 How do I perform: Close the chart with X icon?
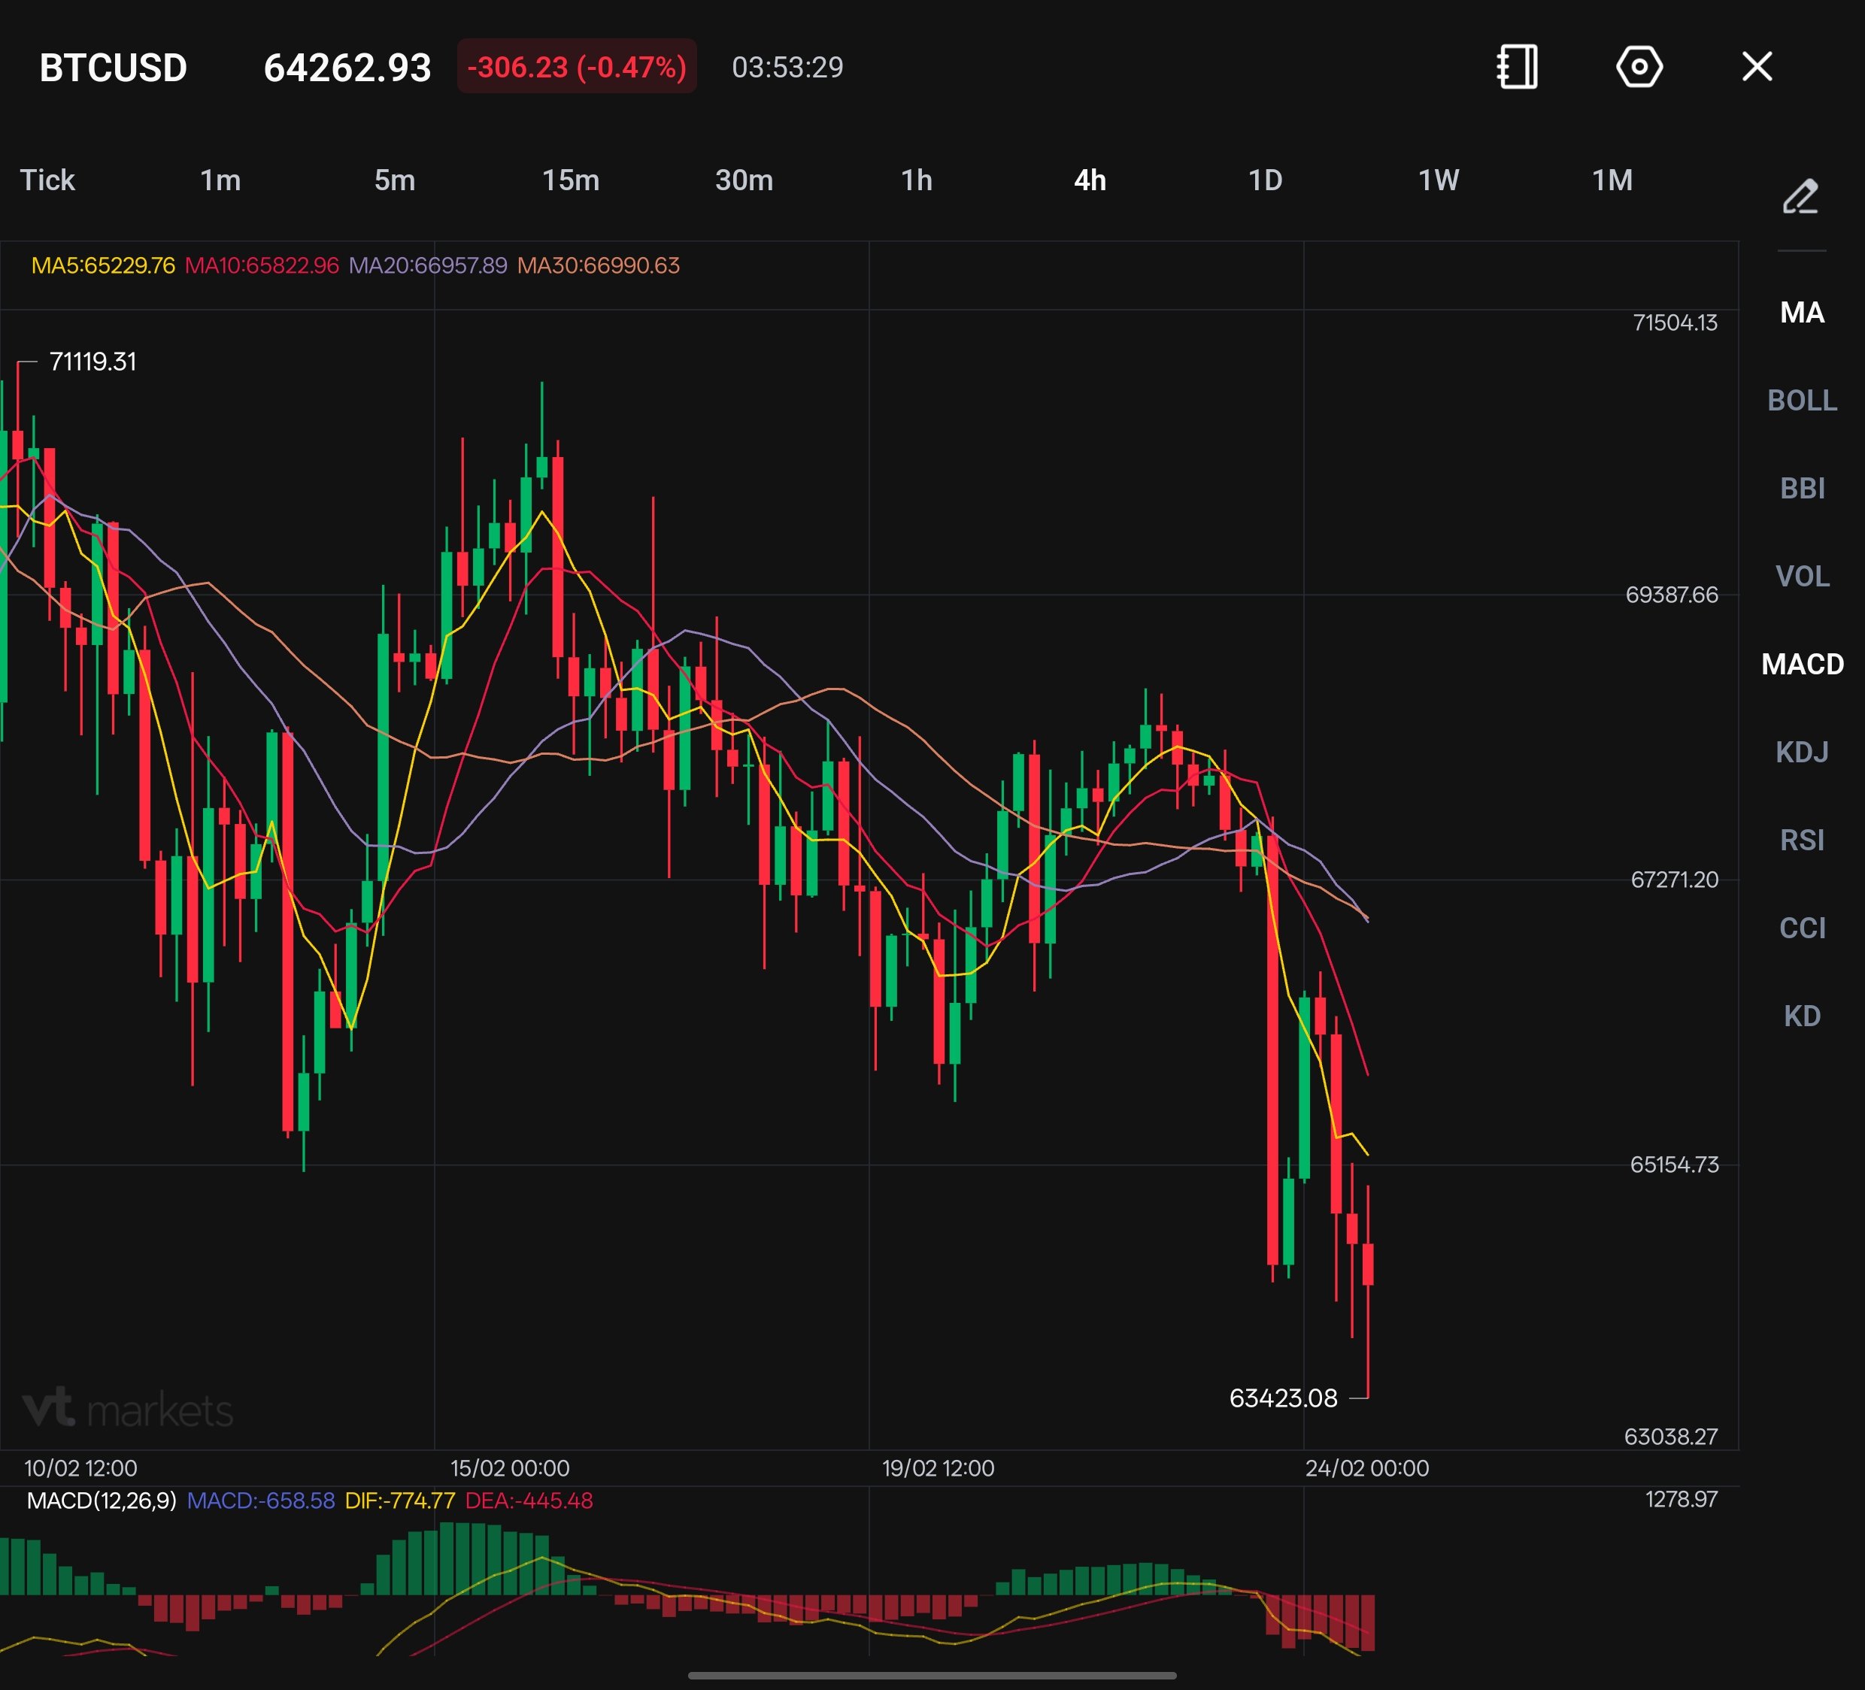tap(1757, 67)
